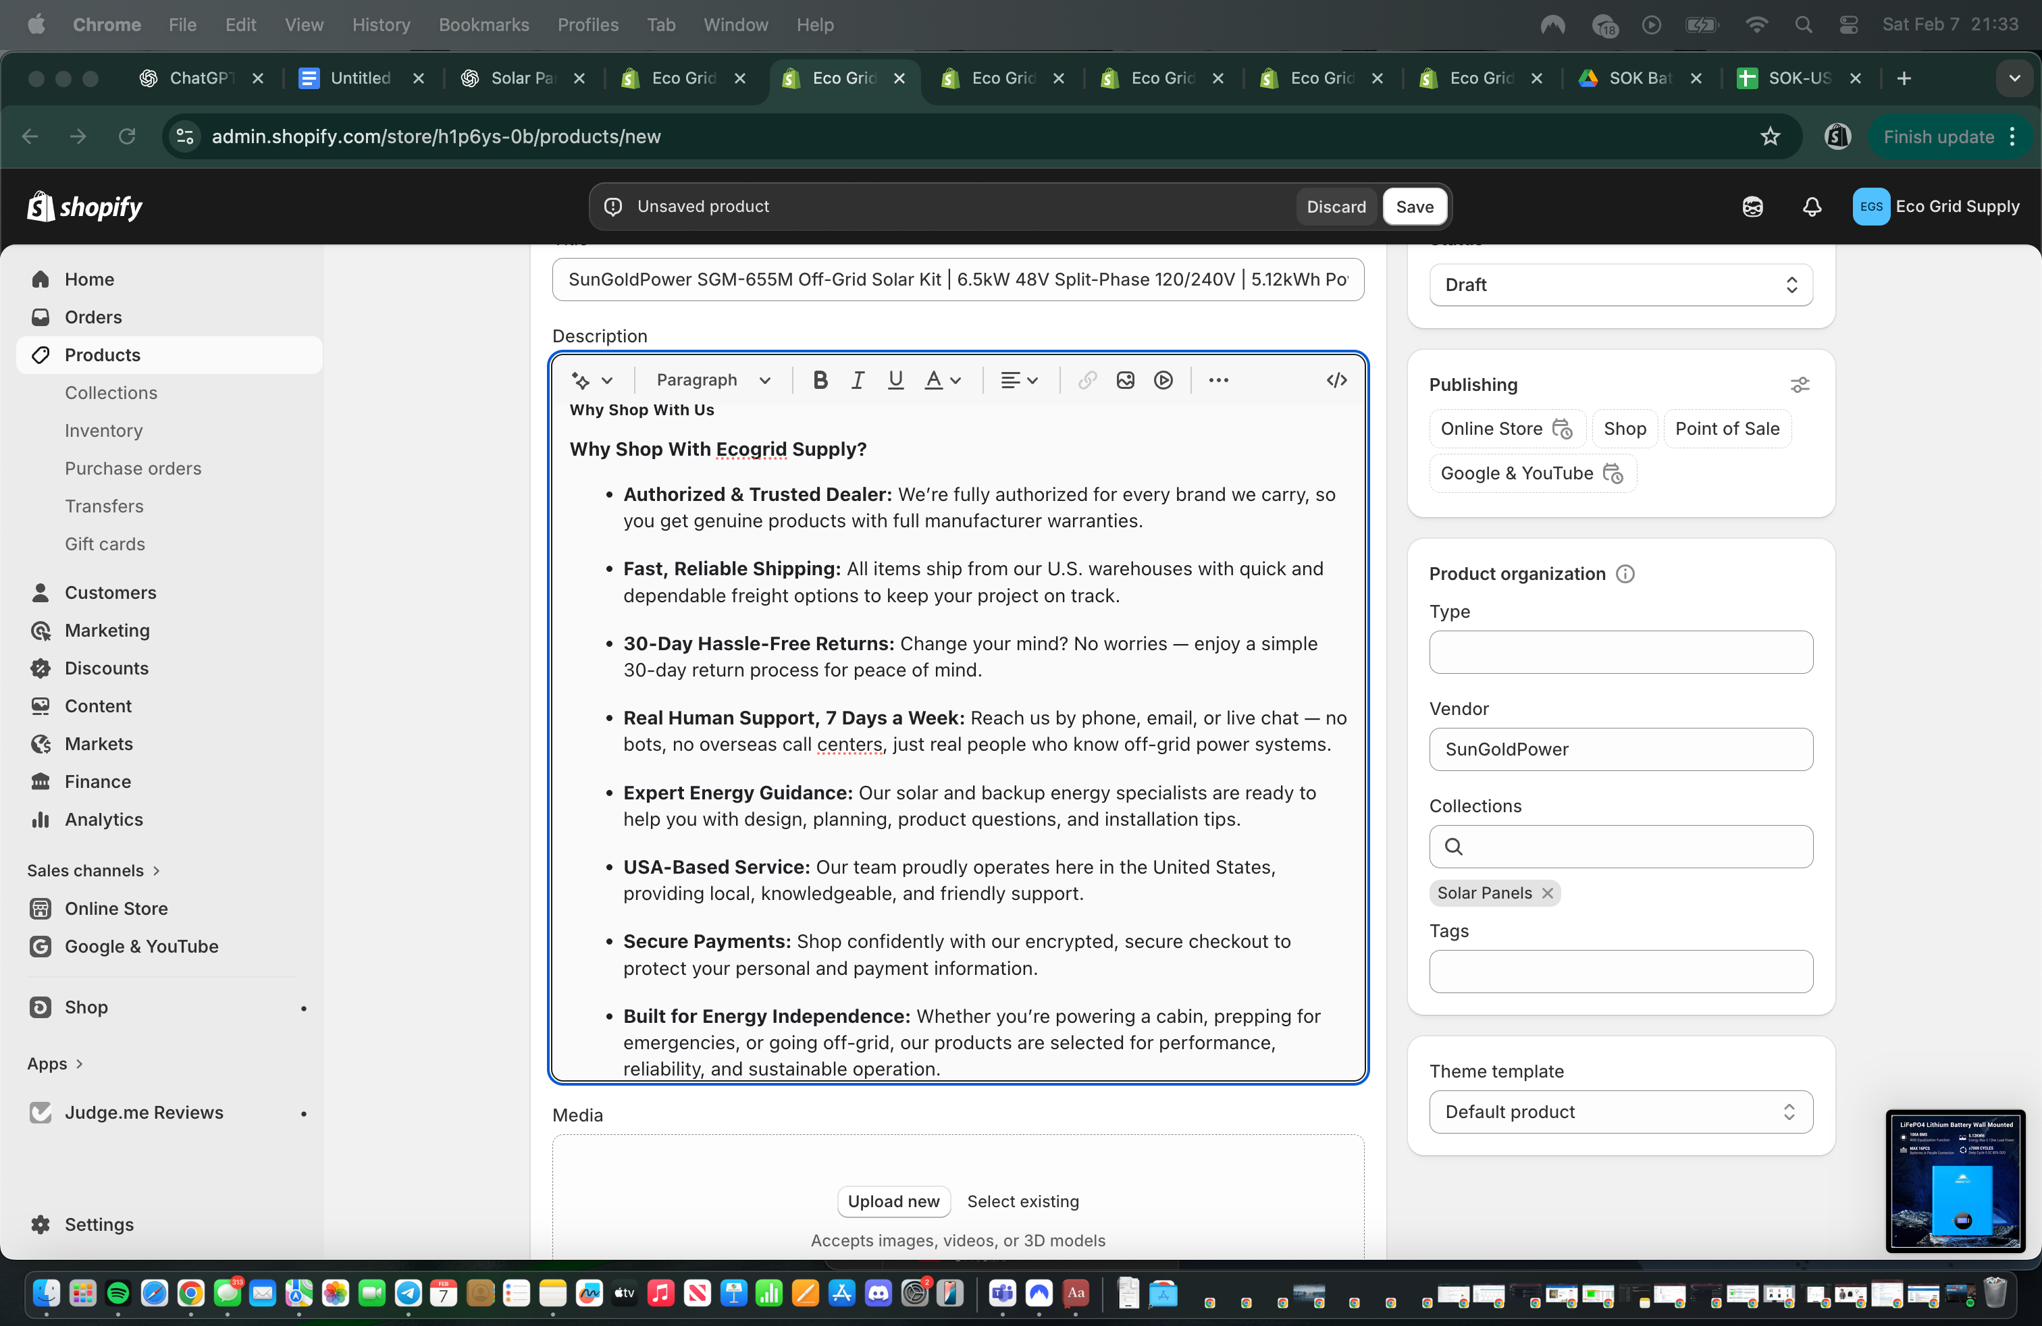Image resolution: width=2042 pixels, height=1326 pixels.
Task: Apply italic formatting in editor toolbar
Action: pyautogui.click(x=857, y=380)
